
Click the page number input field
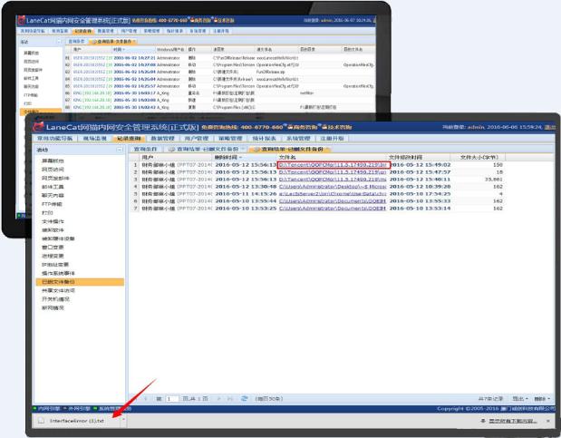pos(171,399)
